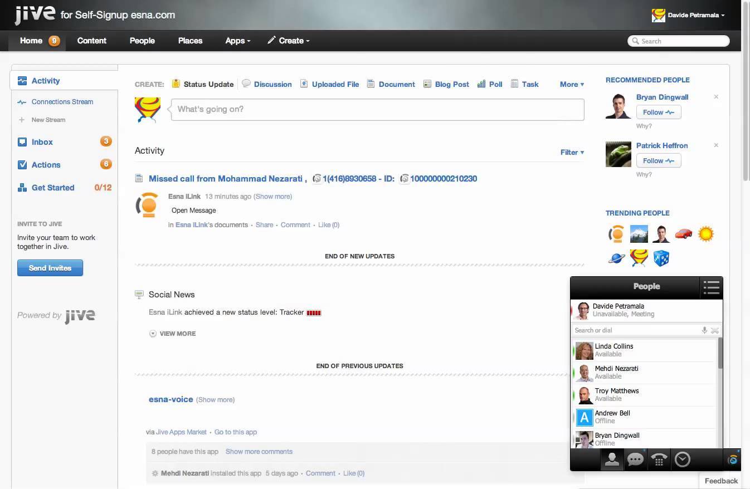Viewport: 750px width, 489px height.
Task: Open the More create options dropdown
Action: pyautogui.click(x=572, y=84)
